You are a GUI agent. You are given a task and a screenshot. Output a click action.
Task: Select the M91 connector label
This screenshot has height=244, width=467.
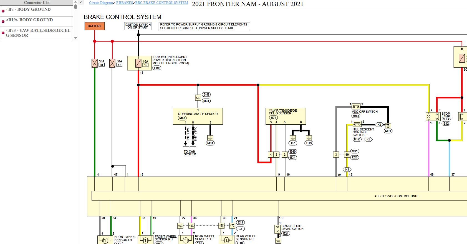click(x=355, y=151)
